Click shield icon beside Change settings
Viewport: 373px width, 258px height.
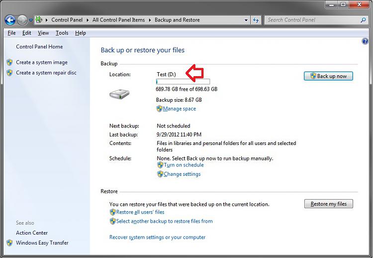(x=160, y=174)
